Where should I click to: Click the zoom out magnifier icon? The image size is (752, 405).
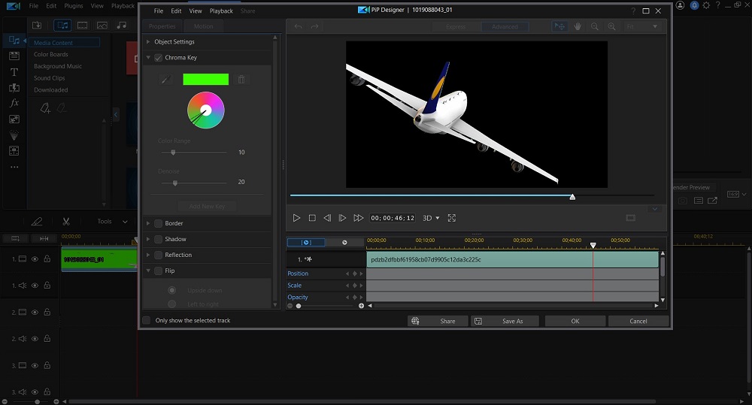[x=595, y=26]
